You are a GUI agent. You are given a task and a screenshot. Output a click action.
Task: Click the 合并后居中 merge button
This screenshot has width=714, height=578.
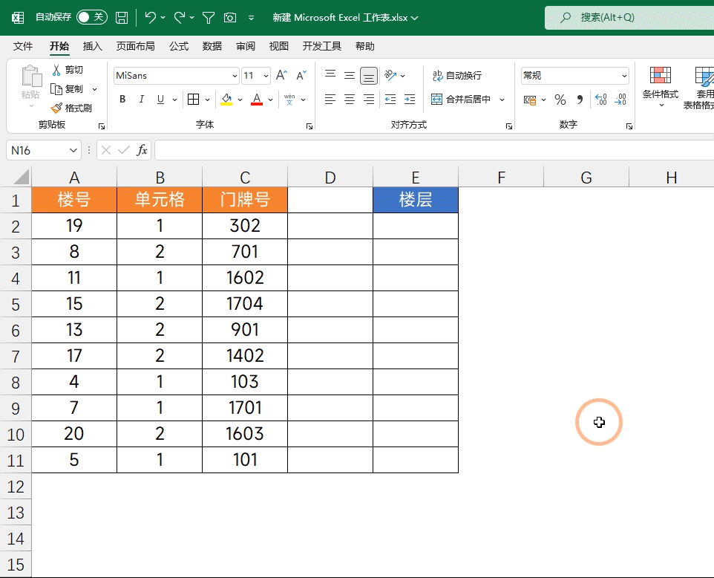point(461,100)
